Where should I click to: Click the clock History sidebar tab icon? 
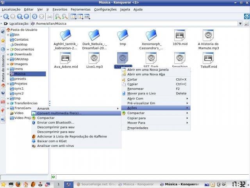[x=3, y=49]
